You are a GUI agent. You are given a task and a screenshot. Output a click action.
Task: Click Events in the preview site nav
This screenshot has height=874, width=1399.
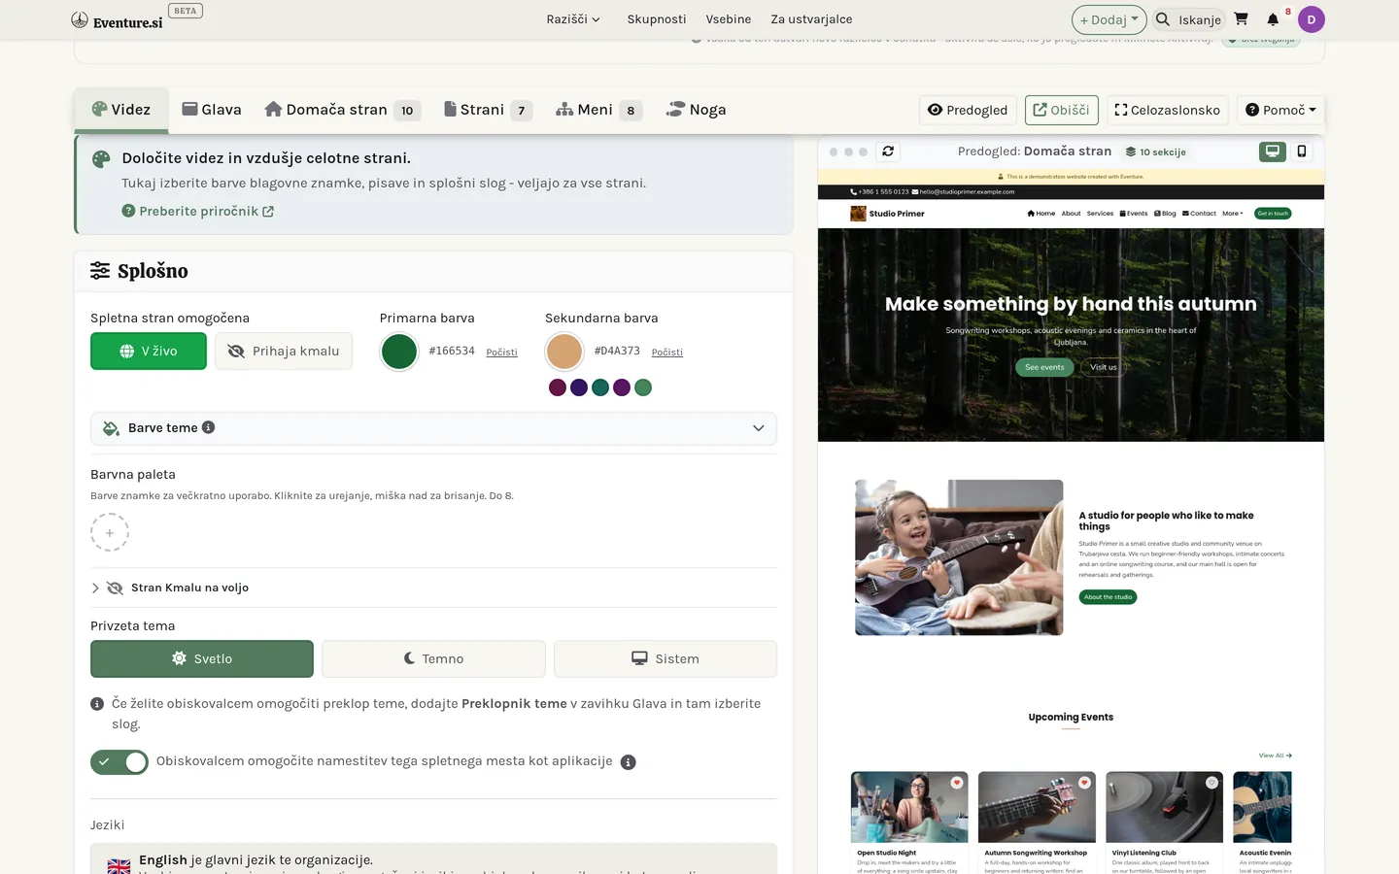pos(1133,214)
